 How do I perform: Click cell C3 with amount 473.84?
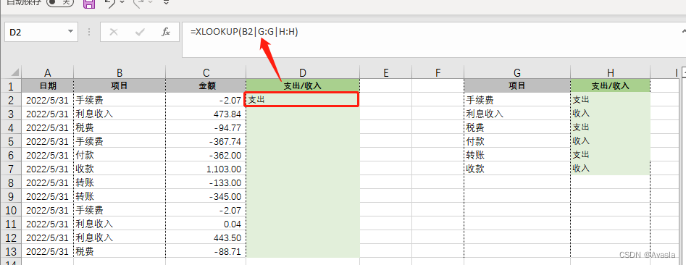tap(206, 114)
